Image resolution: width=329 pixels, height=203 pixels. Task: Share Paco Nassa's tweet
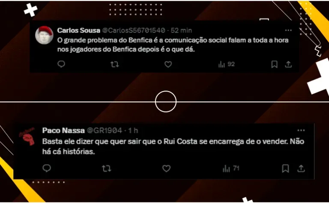301,168
